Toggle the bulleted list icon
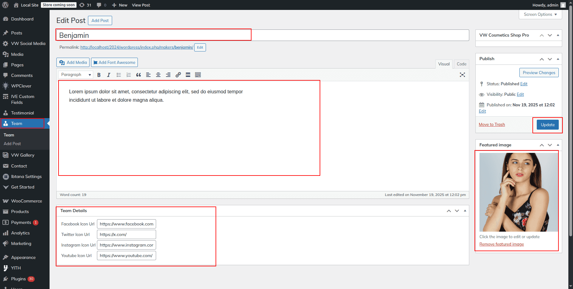Screen dimensions: 573x289 click(x=119, y=75)
